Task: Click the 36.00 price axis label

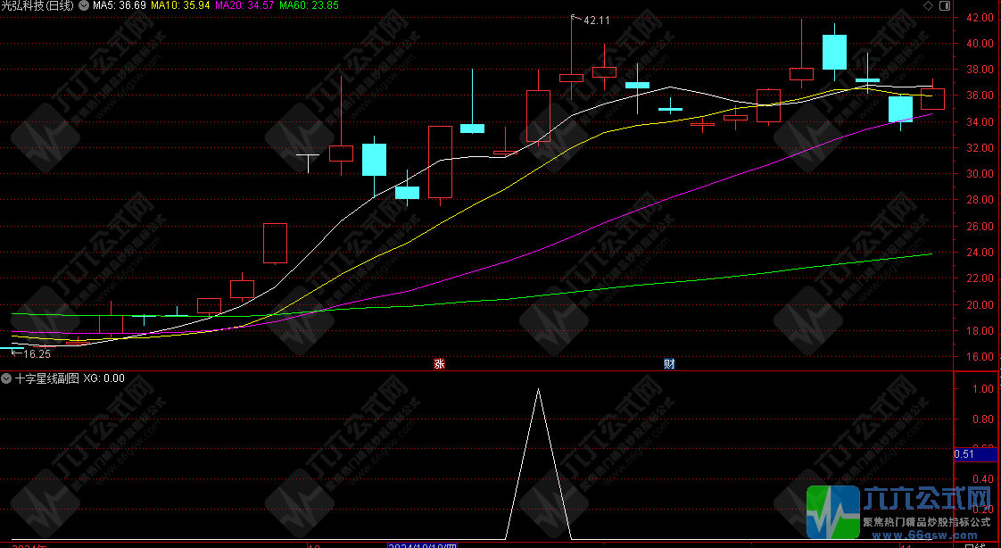Action: coord(980,95)
